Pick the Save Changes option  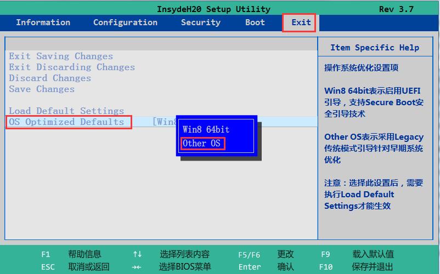tap(42, 89)
